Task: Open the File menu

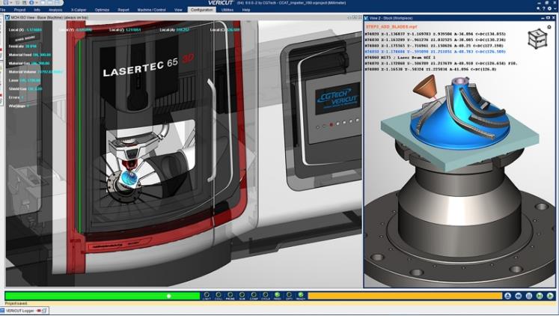Action: pos(3,10)
